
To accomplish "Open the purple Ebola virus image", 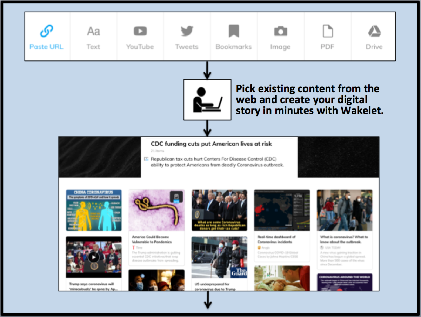I will click(156, 210).
